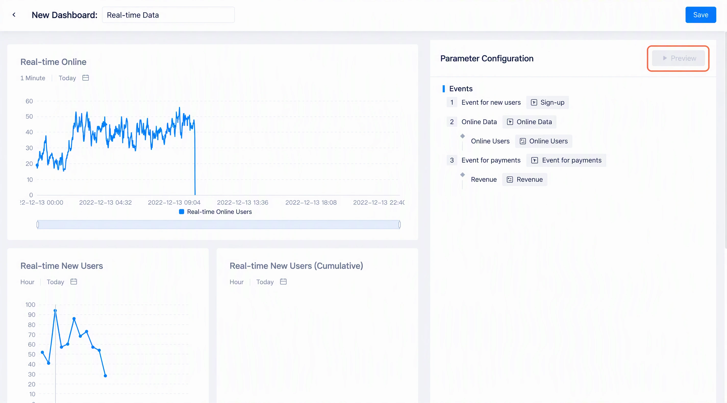Viewport: 727px width, 403px height.
Task: Click the 2022-12-13 09:04 axis label
Action: (x=174, y=202)
